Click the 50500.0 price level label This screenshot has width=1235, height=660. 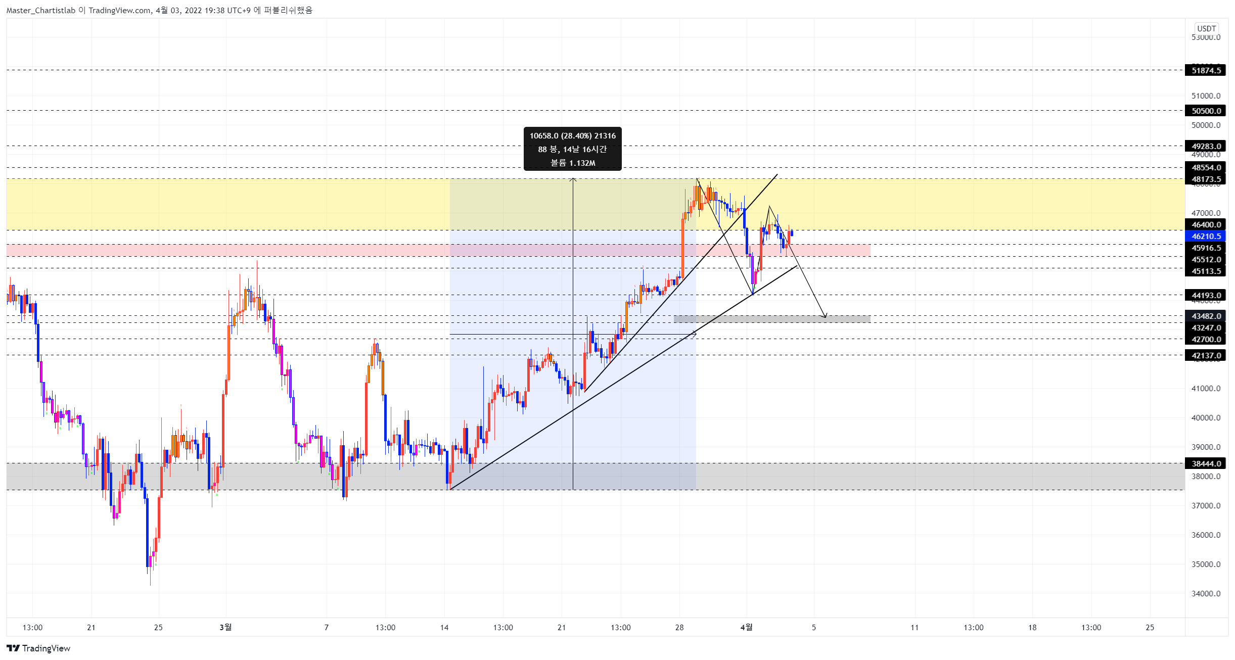1206,111
